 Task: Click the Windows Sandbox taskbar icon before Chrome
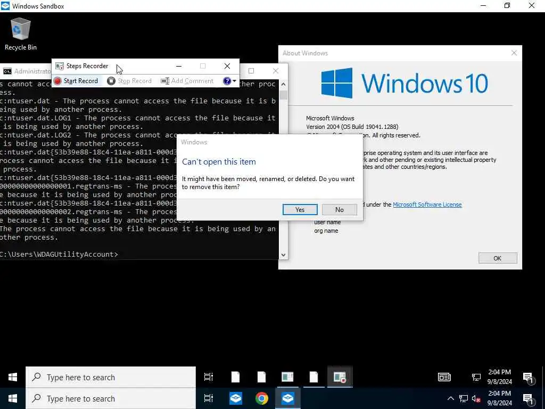pos(236,398)
